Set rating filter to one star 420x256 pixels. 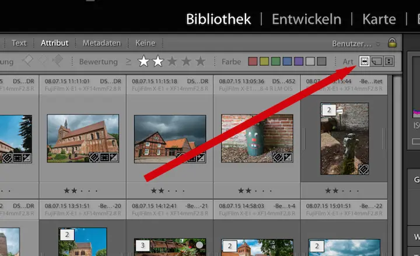point(143,61)
